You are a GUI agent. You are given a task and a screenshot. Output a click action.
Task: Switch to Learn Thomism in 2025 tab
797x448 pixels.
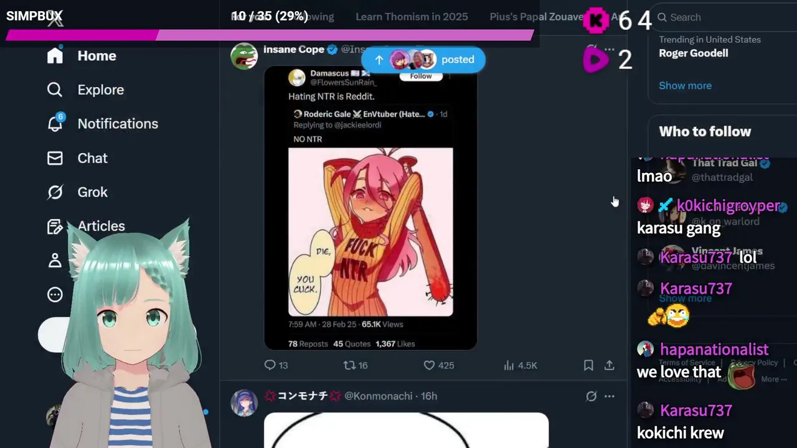click(412, 17)
